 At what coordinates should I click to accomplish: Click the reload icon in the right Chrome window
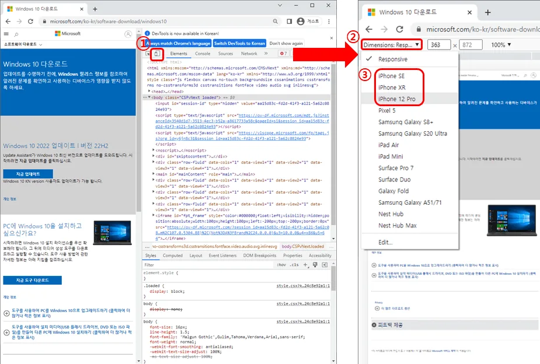coord(399,29)
